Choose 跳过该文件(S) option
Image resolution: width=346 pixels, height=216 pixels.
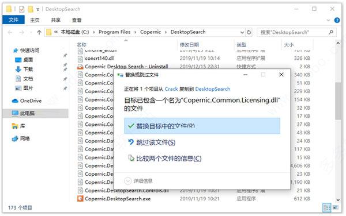156,142
